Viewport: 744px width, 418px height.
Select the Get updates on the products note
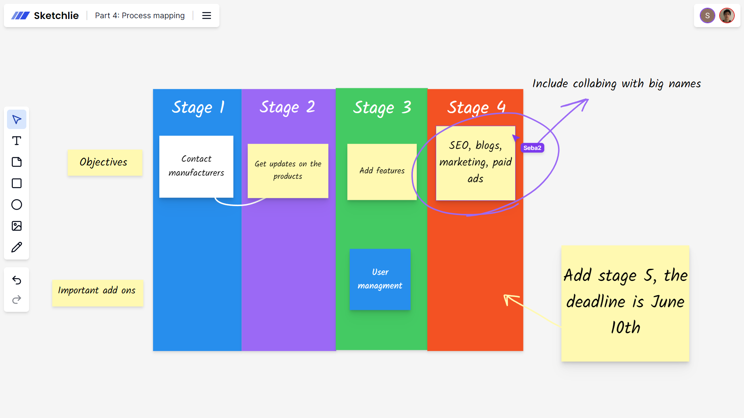point(288,171)
